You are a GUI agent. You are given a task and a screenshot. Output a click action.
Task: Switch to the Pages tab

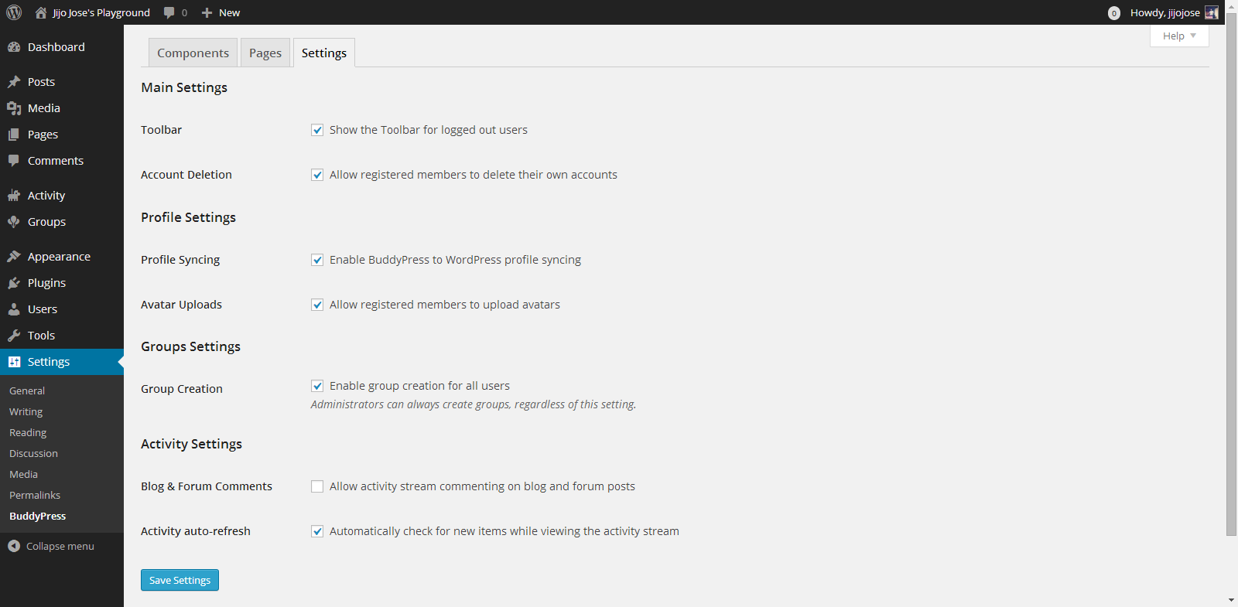(x=265, y=53)
